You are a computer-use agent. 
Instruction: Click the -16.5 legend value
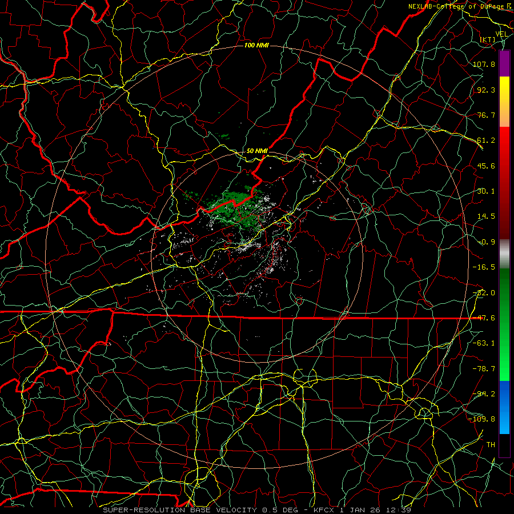pyautogui.click(x=484, y=267)
